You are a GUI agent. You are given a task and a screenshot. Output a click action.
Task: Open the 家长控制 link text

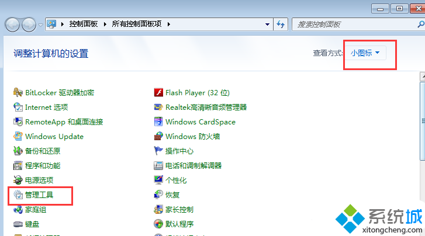[179, 210]
